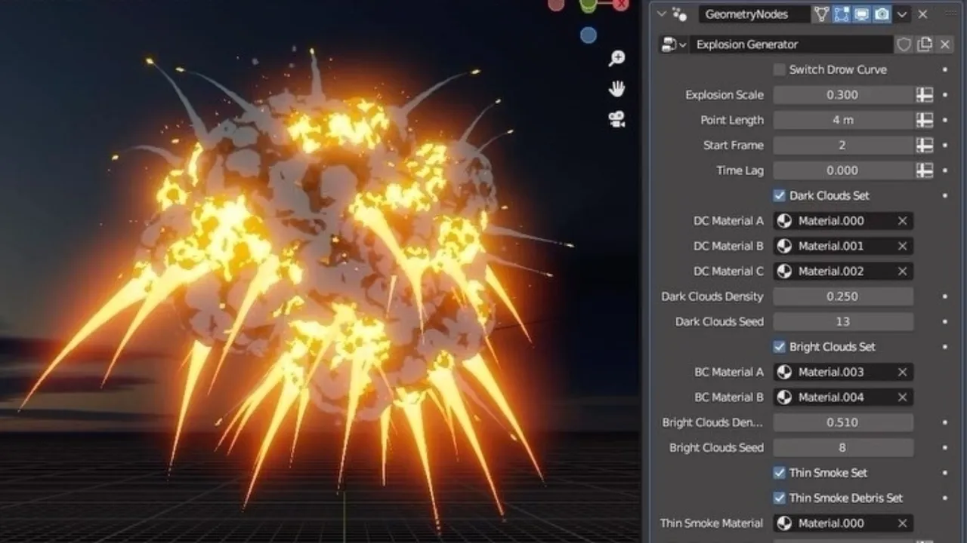Disable the Dark Clouds Set checkbox
The height and width of the screenshot is (543, 967).
[x=779, y=195]
